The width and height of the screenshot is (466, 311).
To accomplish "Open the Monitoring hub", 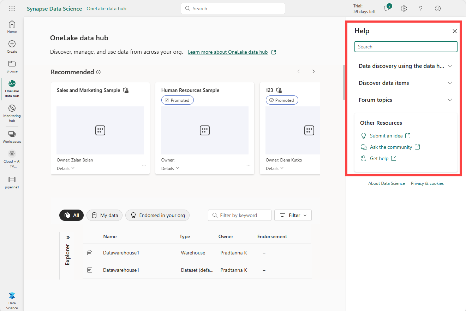I will 12,113.
